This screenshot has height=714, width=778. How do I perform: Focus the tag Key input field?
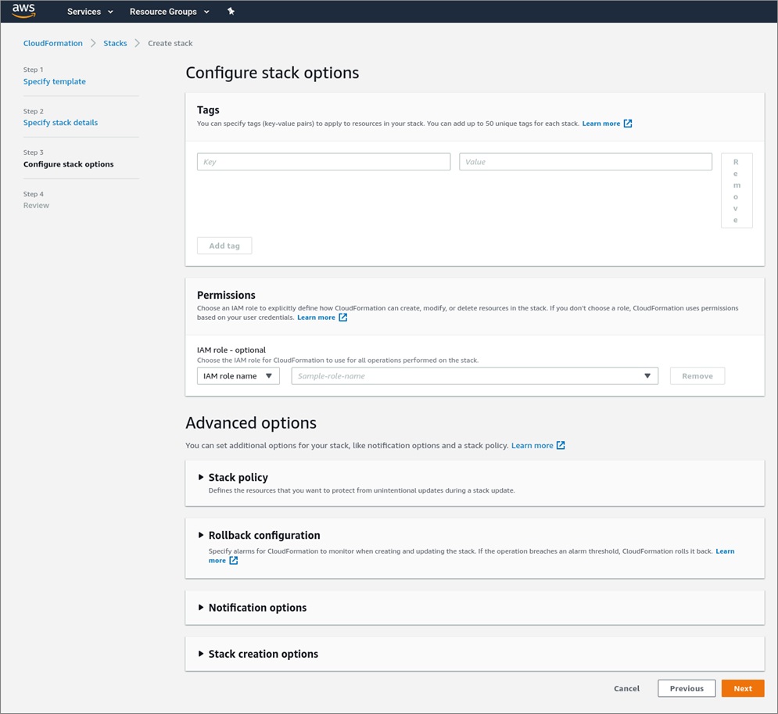324,162
